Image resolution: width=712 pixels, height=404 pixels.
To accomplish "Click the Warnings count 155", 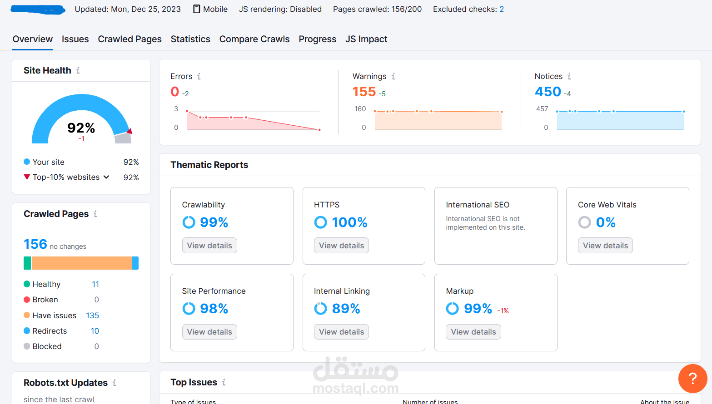I will click(x=364, y=92).
